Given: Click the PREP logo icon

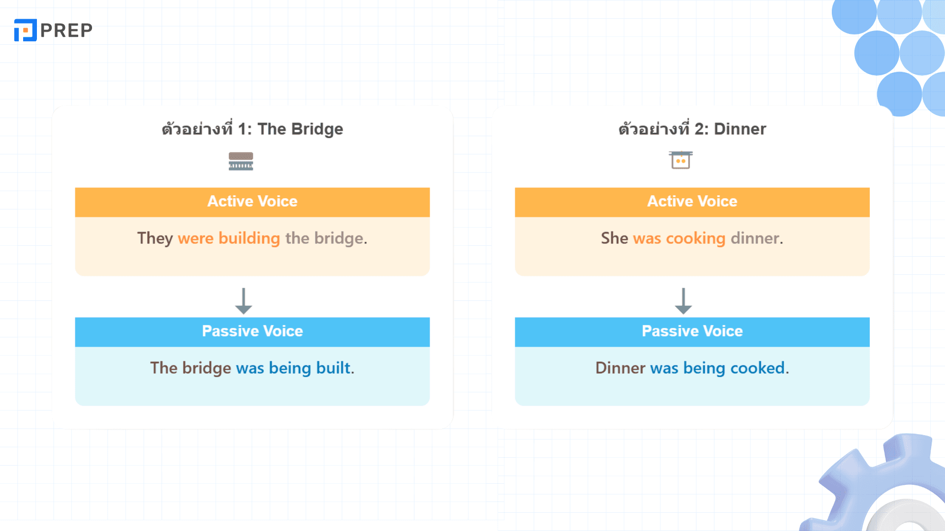Looking at the screenshot, I should point(26,30).
